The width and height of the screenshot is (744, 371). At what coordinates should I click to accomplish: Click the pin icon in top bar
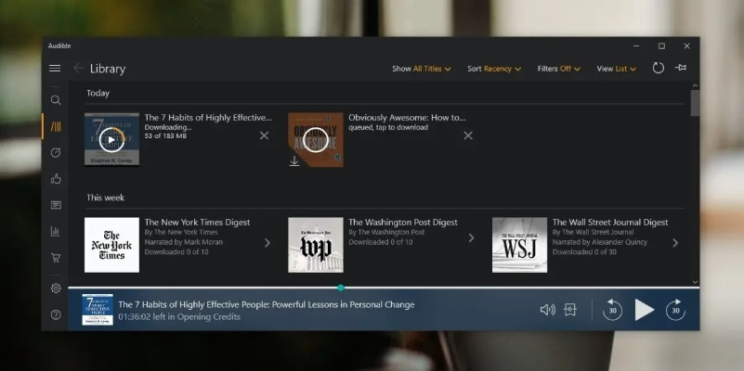[x=682, y=69]
